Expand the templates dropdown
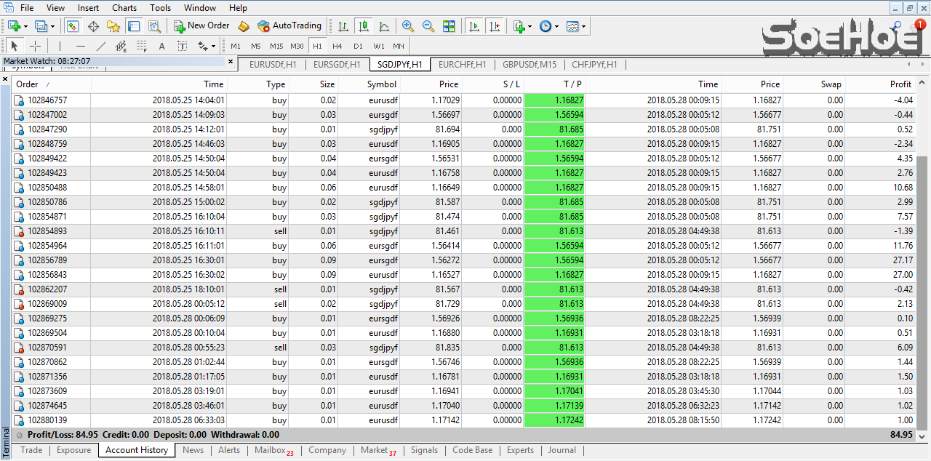The image size is (931, 461). point(576,26)
